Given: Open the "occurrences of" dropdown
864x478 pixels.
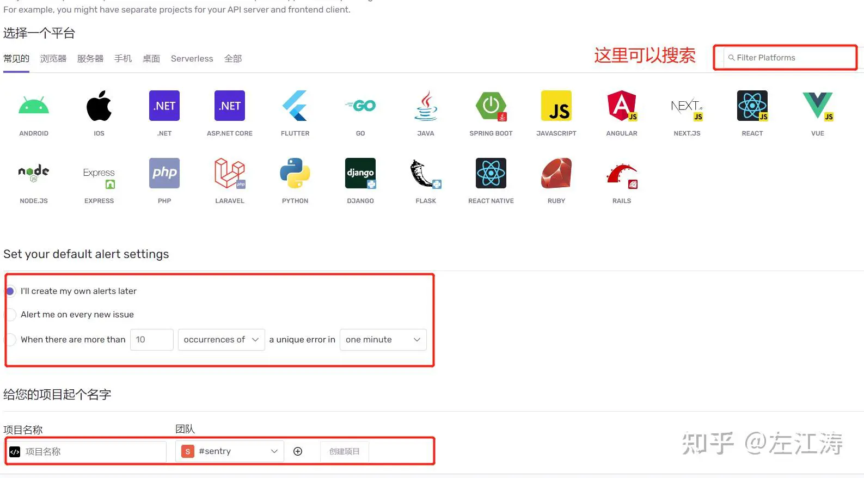Looking at the screenshot, I should click(221, 340).
